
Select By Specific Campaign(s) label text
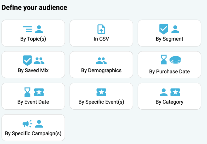[33, 133]
